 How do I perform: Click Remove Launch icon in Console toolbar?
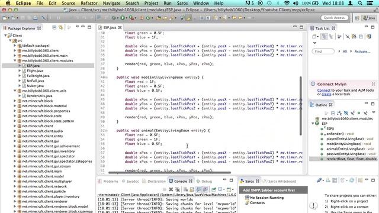[x=171, y=189]
